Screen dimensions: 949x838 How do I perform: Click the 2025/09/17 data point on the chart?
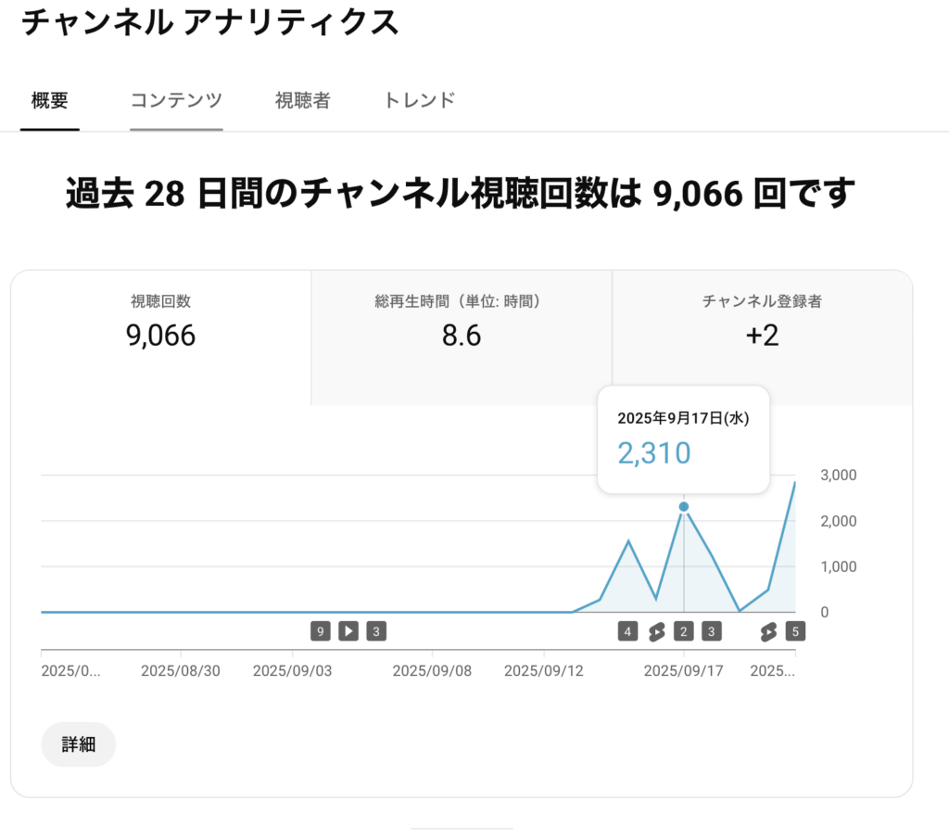coord(683,506)
